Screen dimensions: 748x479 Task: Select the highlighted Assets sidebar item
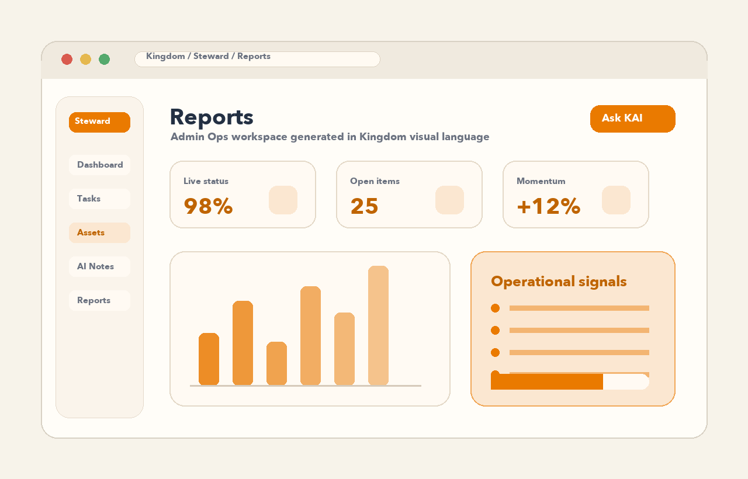[99, 232]
